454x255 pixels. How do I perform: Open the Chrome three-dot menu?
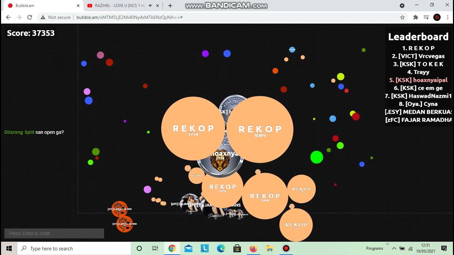pyautogui.click(x=448, y=17)
